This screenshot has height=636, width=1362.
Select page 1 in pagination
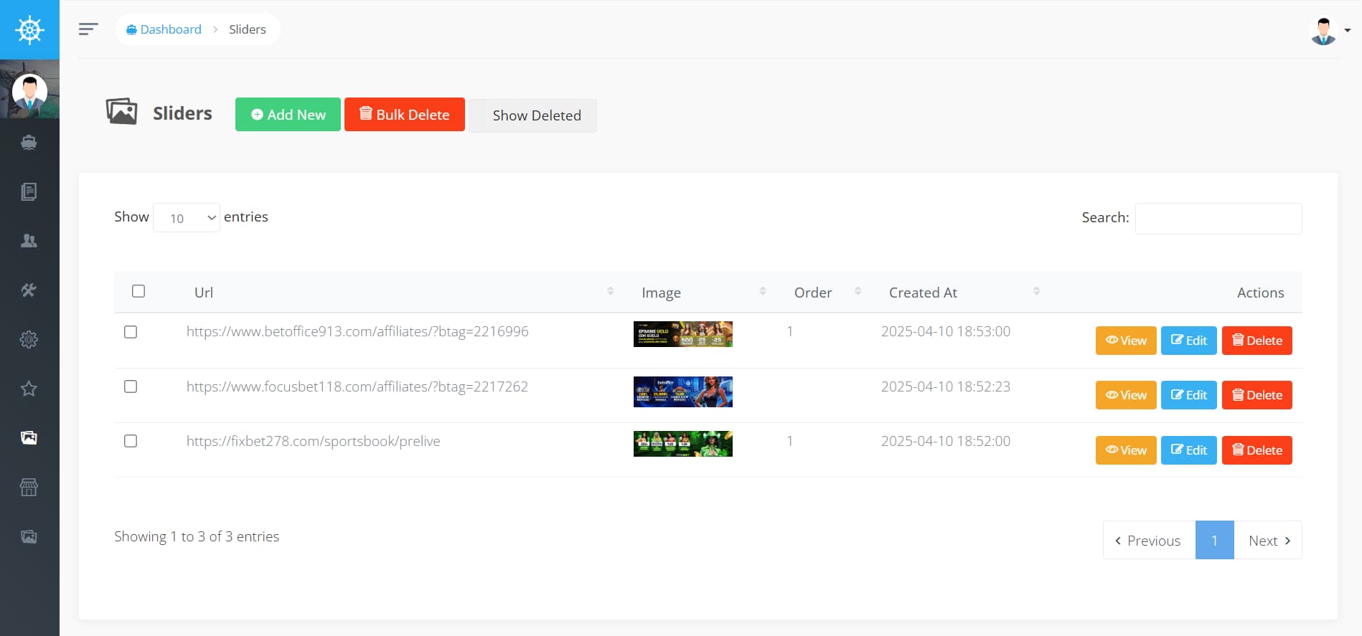(x=1214, y=540)
